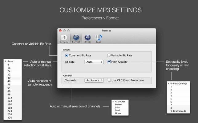Minimize the Format window

click(x=64, y=31)
